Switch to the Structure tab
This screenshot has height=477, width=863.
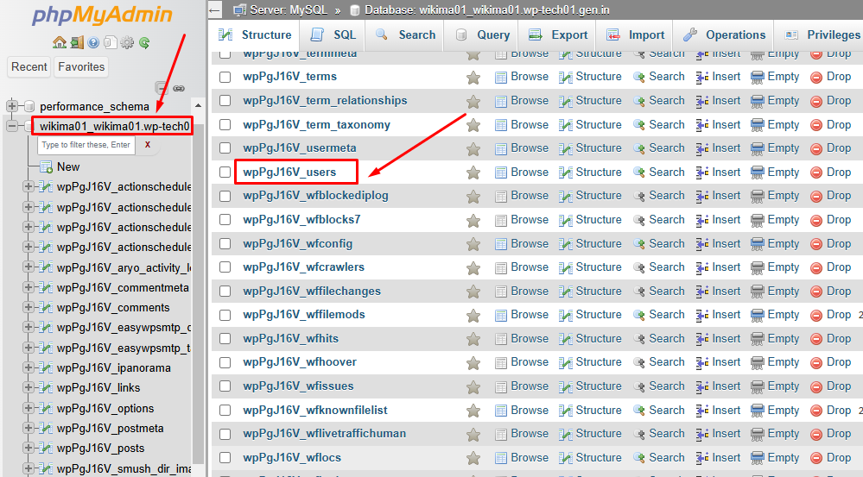[x=256, y=35]
